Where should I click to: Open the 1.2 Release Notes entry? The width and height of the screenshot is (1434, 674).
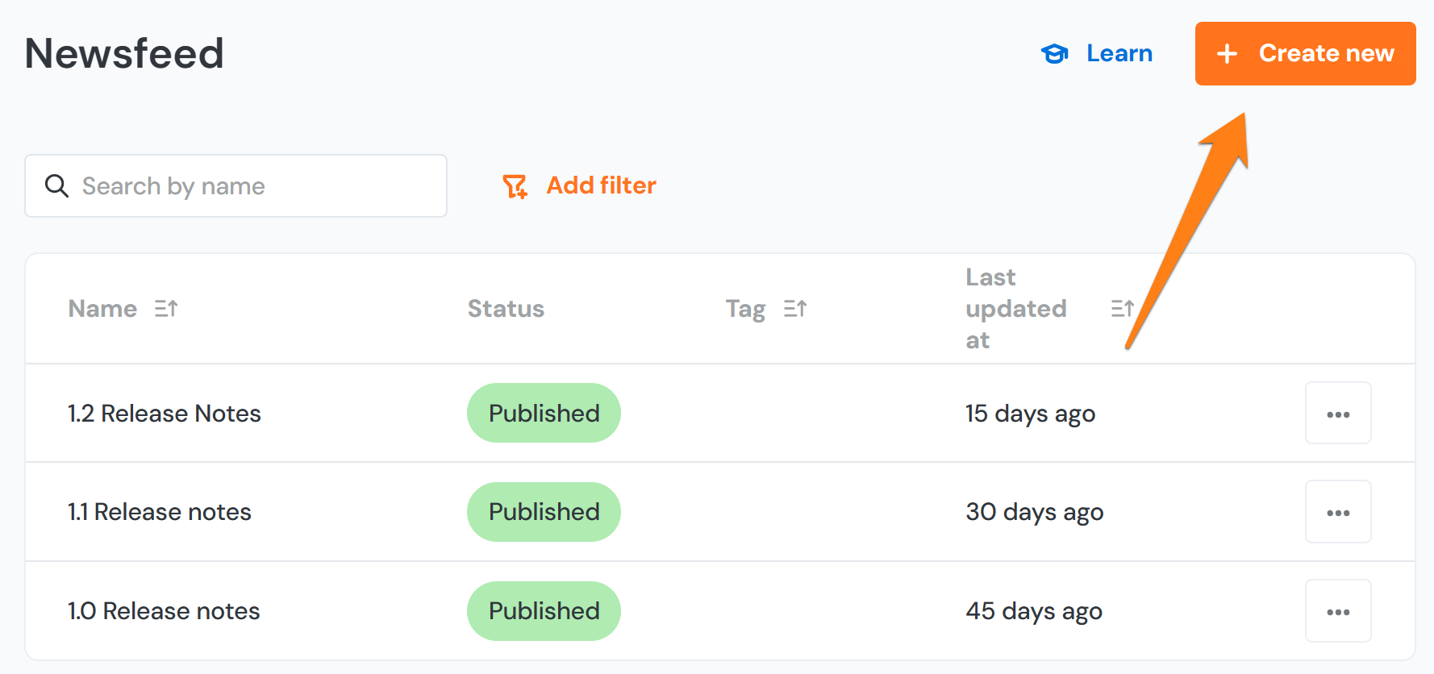click(165, 414)
